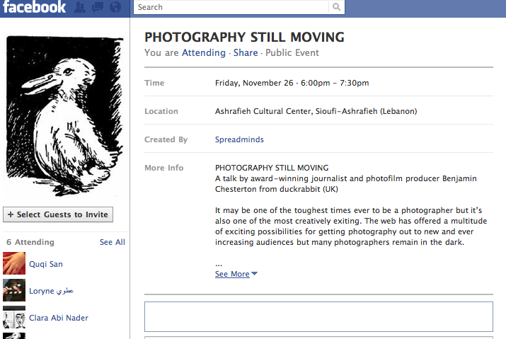Viewport: 506px width, 339px height.
Task: Click the search magnifier icon
Action: click(336, 7)
